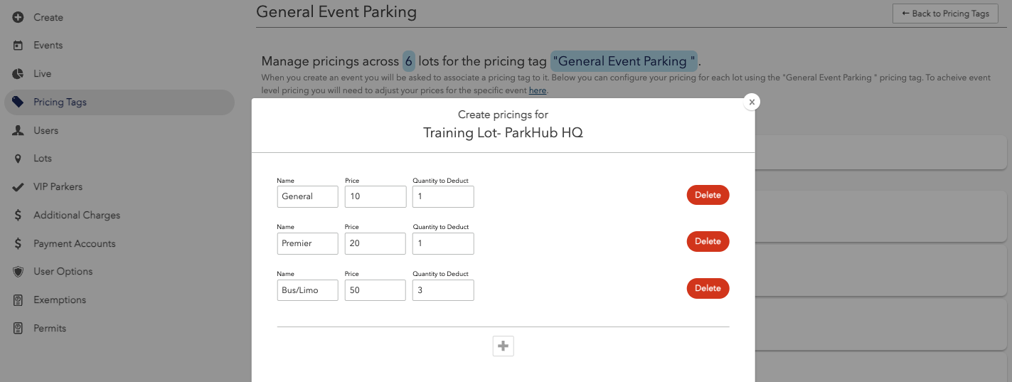Click the 'General Event Parking' page heading
The height and width of the screenshot is (382, 1012).
point(336,11)
